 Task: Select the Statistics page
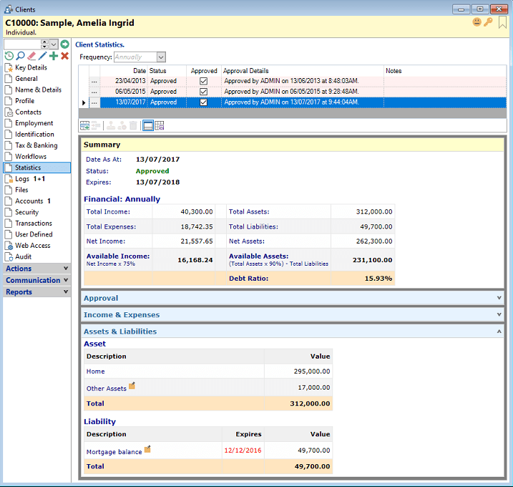click(x=37, y=168)
